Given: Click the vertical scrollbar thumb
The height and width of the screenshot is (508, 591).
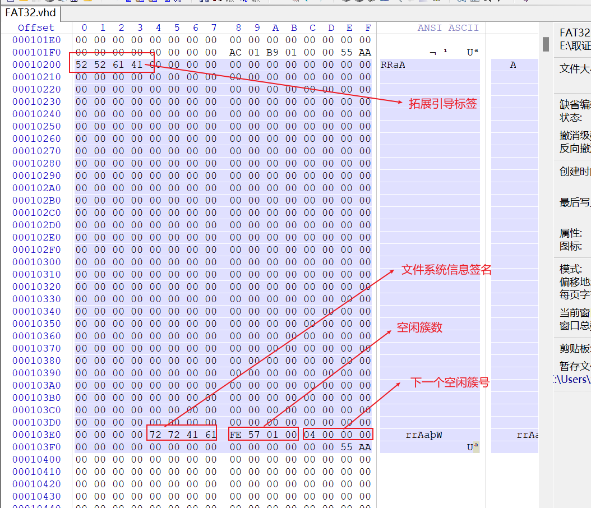Looking at the screenshot, I should 546,44.
